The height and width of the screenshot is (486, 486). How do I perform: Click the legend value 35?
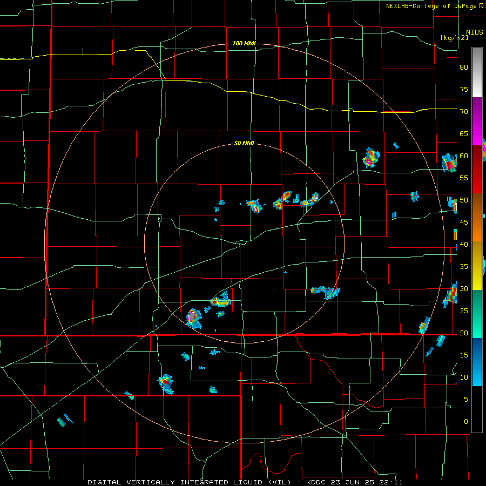[464, 267]
